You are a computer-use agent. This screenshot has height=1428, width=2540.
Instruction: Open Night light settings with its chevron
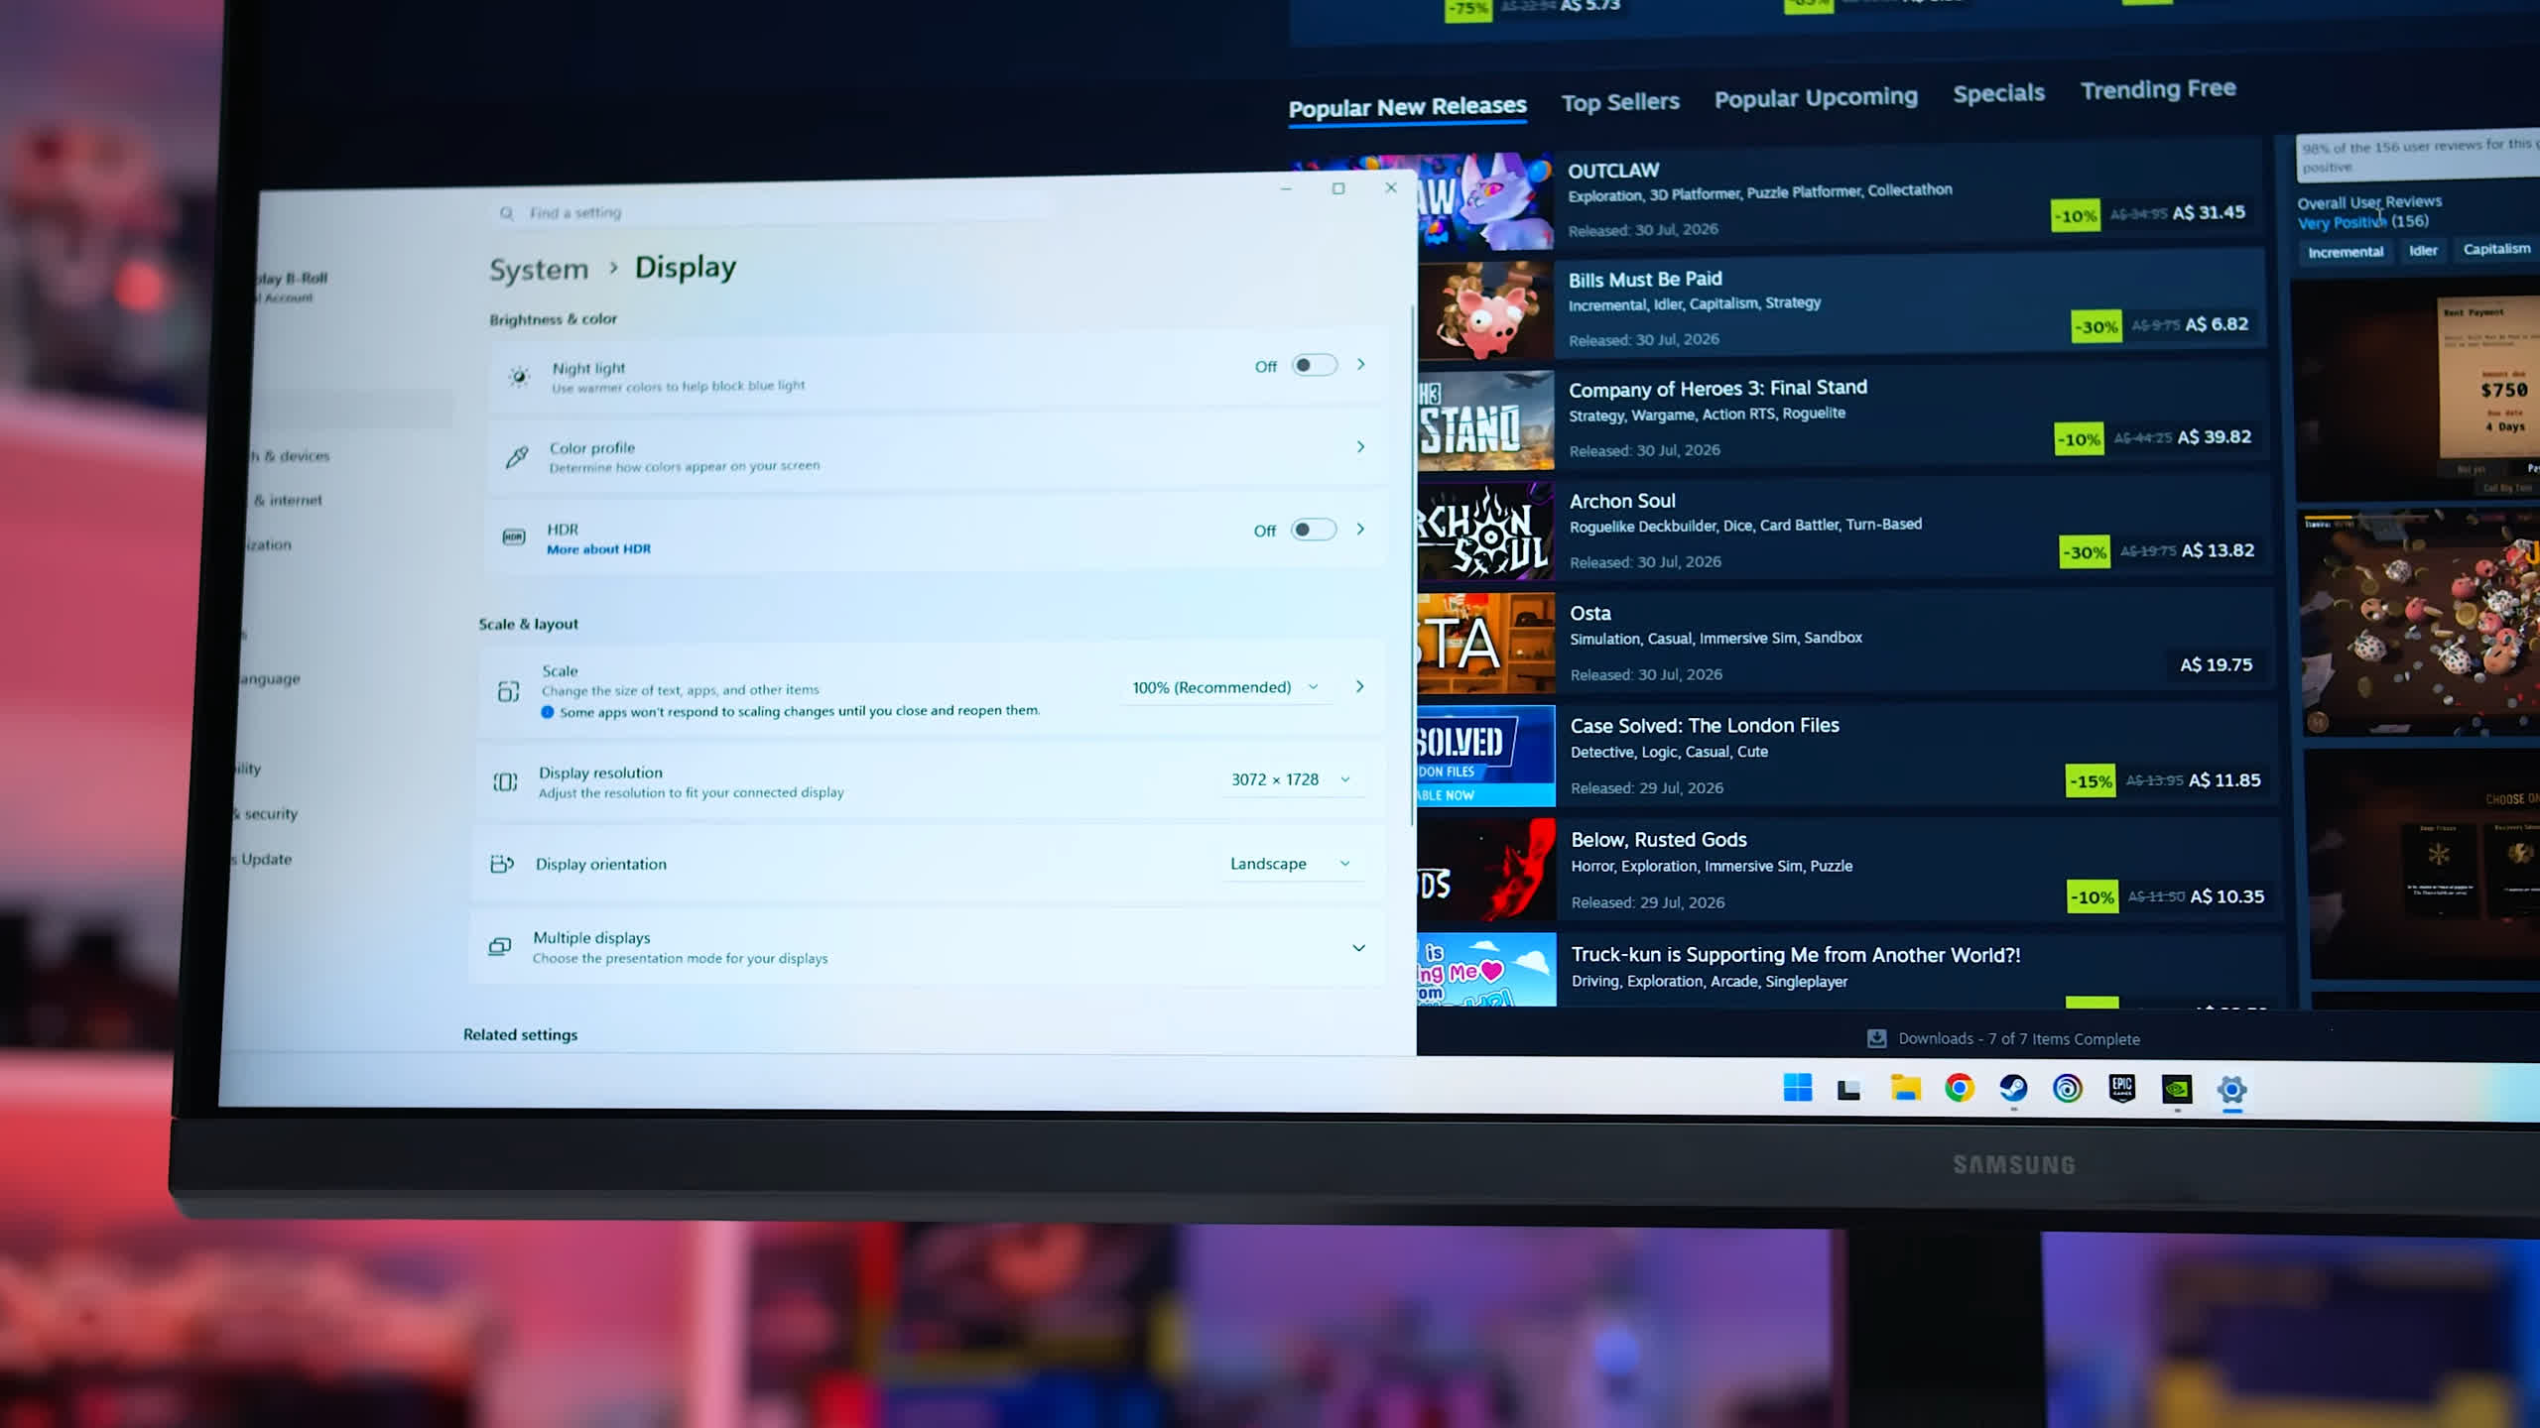point(1361,364)
